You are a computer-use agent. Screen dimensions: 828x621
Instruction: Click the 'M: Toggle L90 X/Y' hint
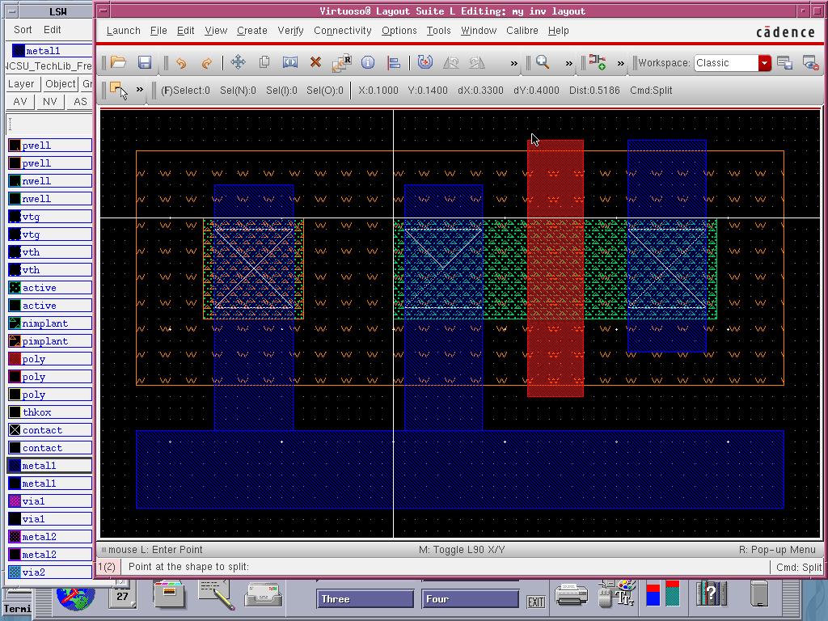pyautogui.click(x=462, y=550)
